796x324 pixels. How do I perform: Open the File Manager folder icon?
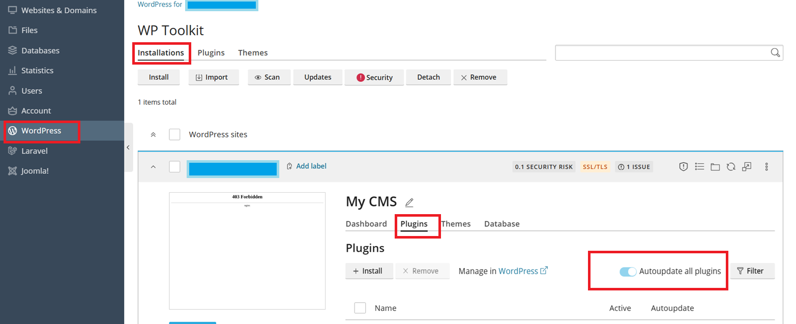pos(715,167)
